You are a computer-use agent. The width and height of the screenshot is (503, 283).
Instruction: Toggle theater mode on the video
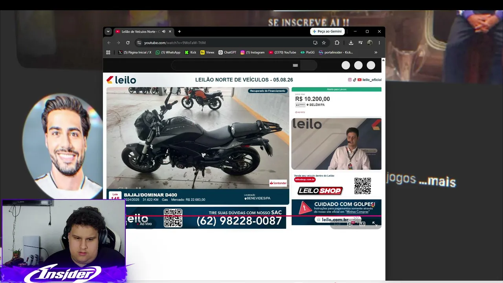click(362, 224)
